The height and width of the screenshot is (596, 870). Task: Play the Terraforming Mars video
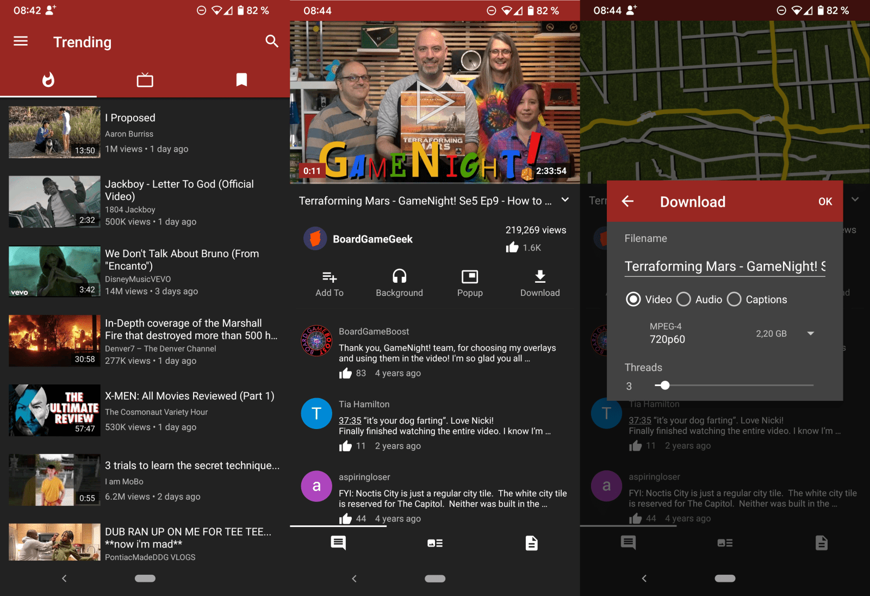pos(435,102)
